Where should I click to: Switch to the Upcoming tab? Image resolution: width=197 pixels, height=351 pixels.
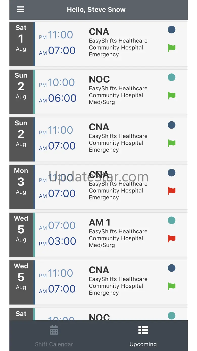tap(143, 336)
